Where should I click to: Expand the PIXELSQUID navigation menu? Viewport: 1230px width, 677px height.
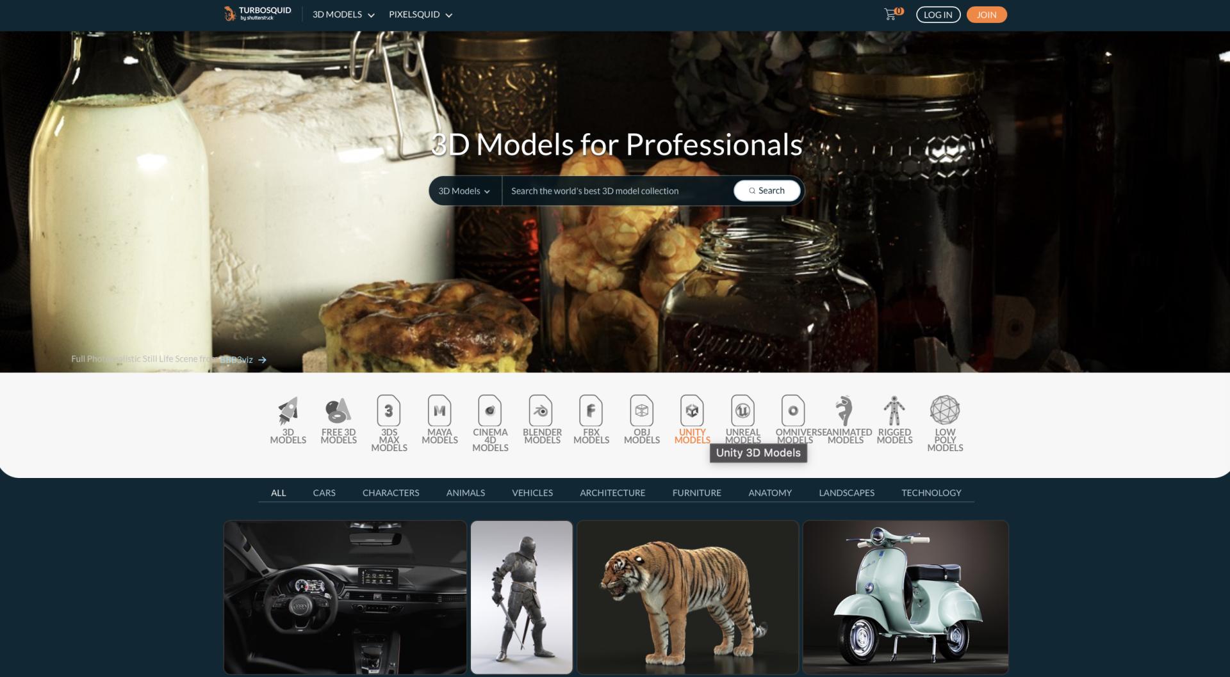tap(421, 14)
